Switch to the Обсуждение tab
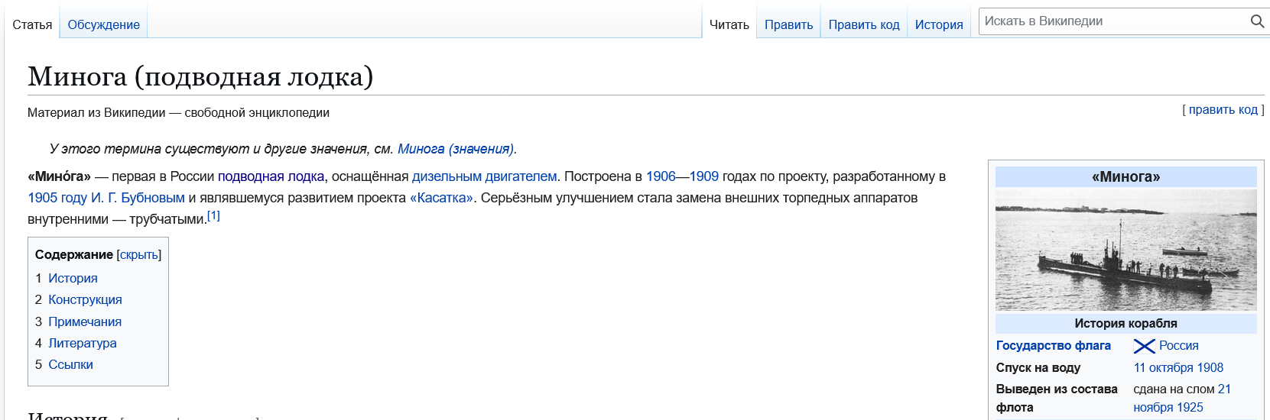The image size is (1270, 420). pyautogui.click(x=103, y=24)
